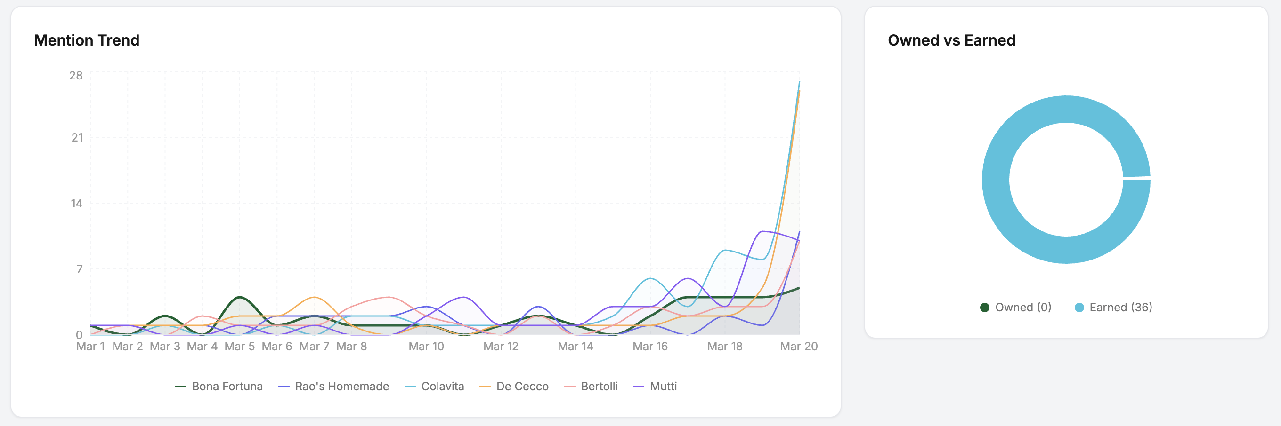
Task: Click the Mar 5 axis label
Action: pos(240,346)
